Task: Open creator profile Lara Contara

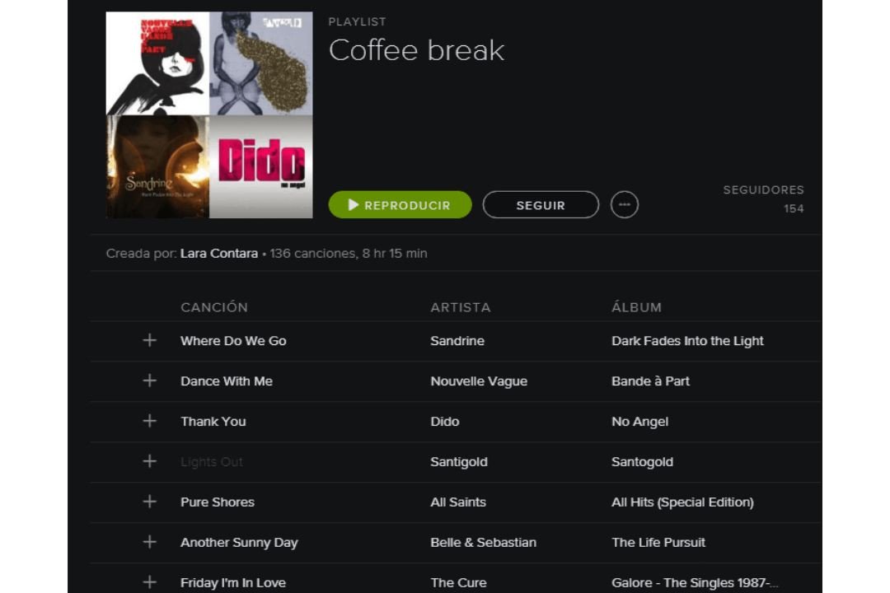Action: point(219,254)
